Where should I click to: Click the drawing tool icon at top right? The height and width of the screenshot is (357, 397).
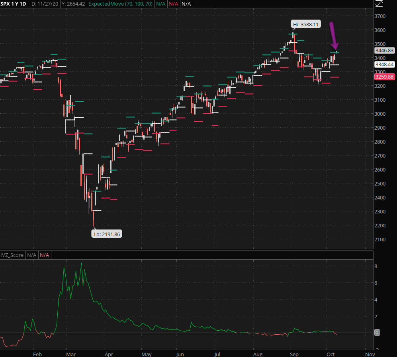(x=379, y=4)
